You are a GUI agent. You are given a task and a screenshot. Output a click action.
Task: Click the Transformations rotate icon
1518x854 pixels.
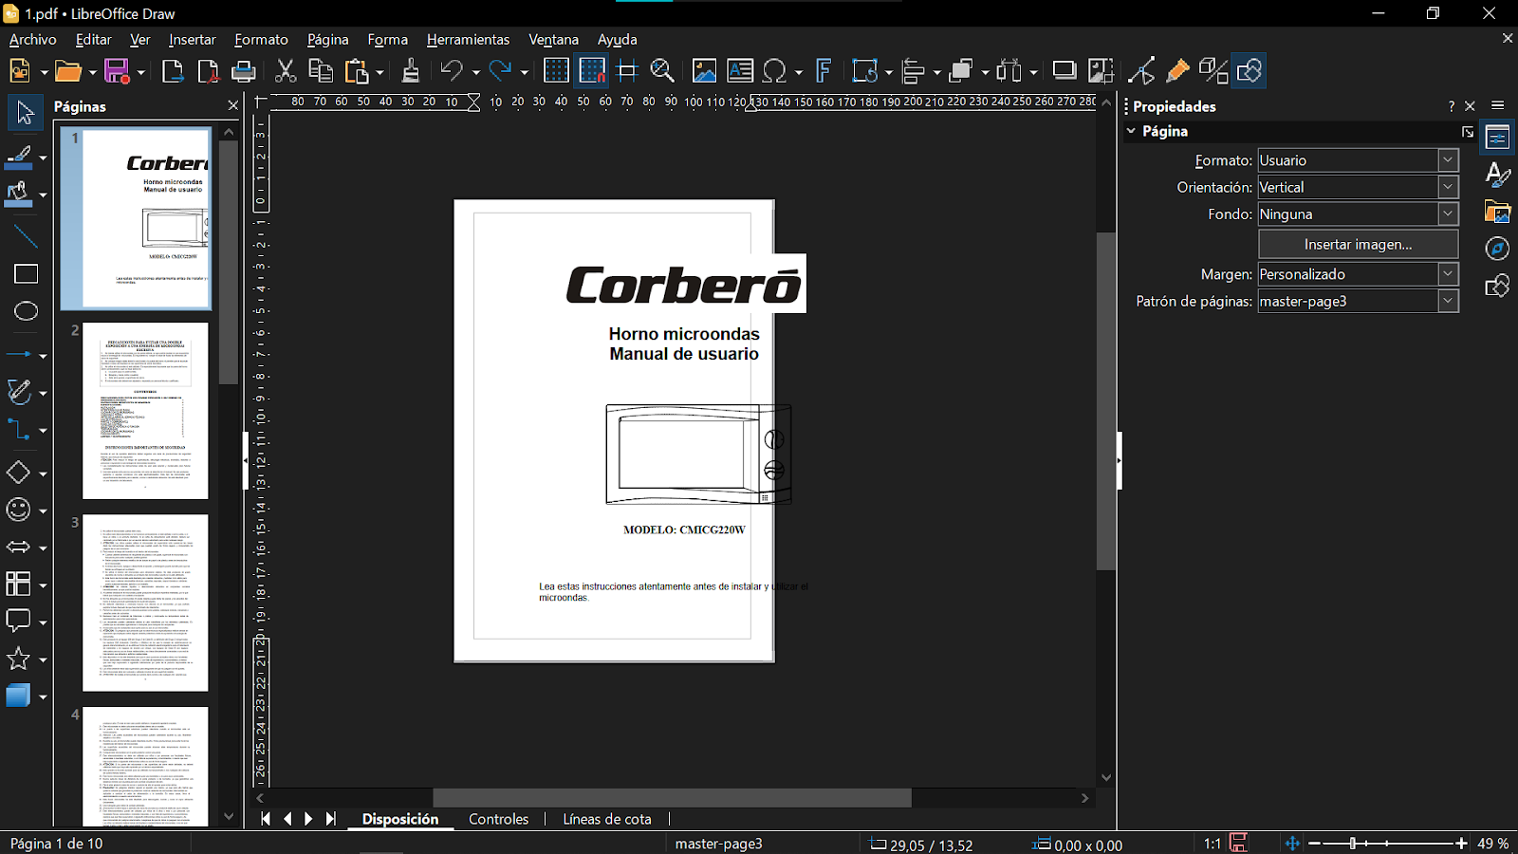click(865, 71)
